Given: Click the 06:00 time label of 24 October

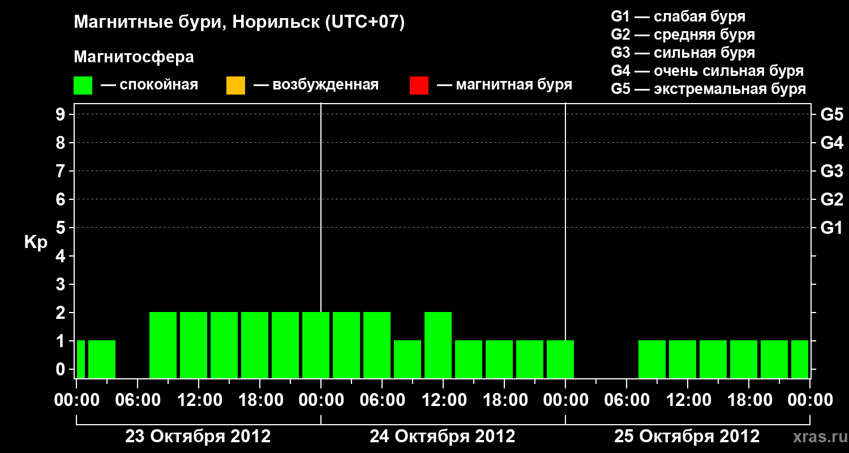Looking at the screenshot, I should (382, 400).
